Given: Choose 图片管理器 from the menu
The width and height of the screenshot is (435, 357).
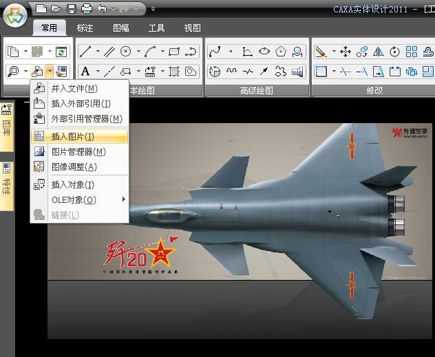Looking at the screenshot, I should pyautogui.click(x=78, y=152).
